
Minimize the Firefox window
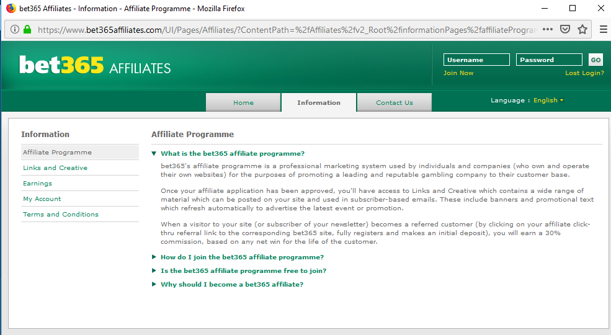545,8
